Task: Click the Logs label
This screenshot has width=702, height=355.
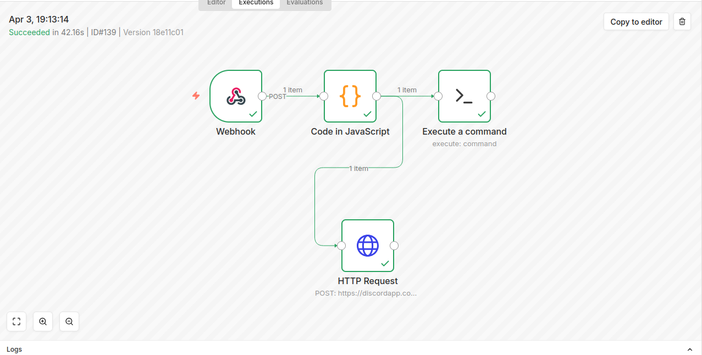Action: [x=14, y=350]
